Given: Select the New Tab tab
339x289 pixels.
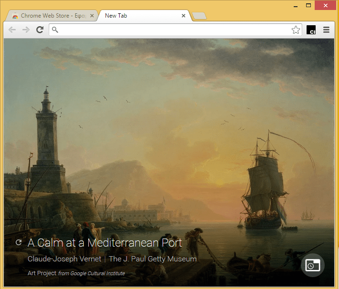Looking at the screenshot, I should pyautogui.click(x=144, y=16).
